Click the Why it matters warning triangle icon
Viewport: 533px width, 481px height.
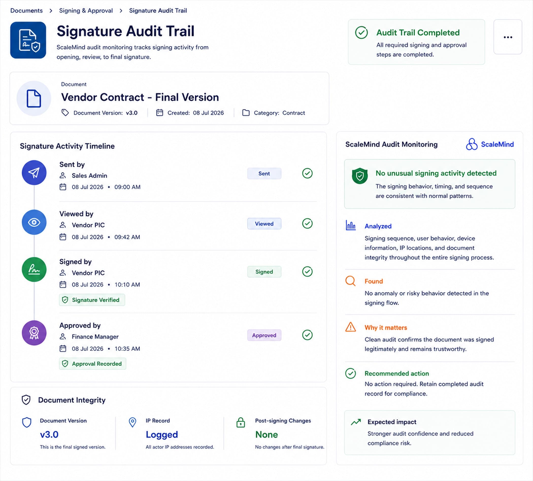tap(351, 327)
